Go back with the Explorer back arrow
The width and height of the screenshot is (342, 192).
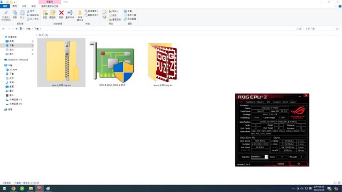3,29
